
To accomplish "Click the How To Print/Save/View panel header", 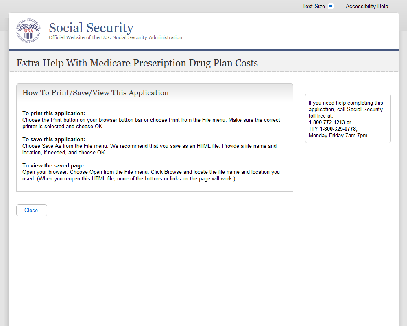I will tap(96, 93).
